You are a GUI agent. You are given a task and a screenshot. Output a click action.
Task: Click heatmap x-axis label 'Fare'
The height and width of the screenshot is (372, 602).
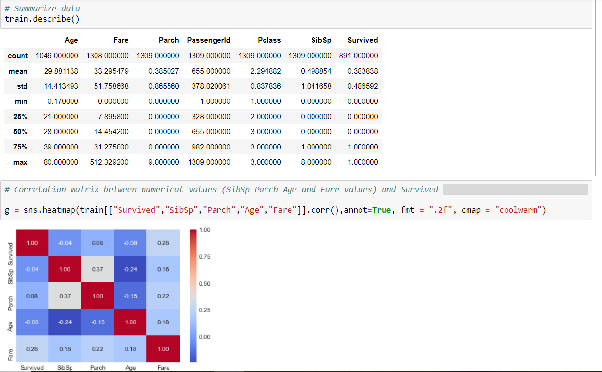point(164,368)
